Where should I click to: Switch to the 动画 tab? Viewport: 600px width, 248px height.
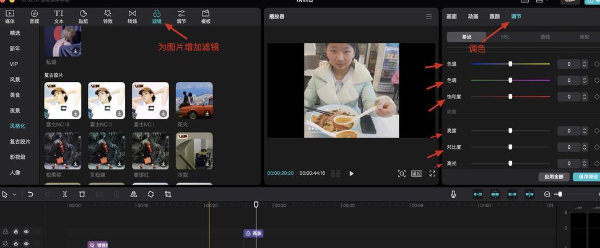coord(473,17)
